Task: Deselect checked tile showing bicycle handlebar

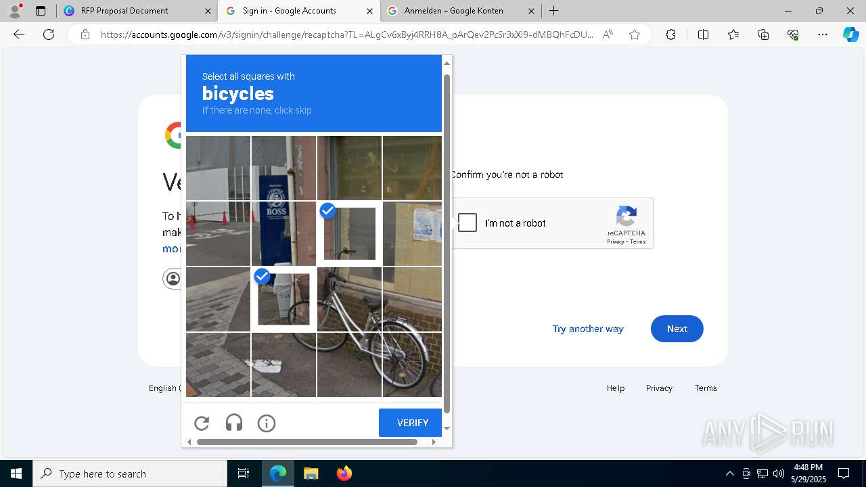Action: [x=349, y=233]
